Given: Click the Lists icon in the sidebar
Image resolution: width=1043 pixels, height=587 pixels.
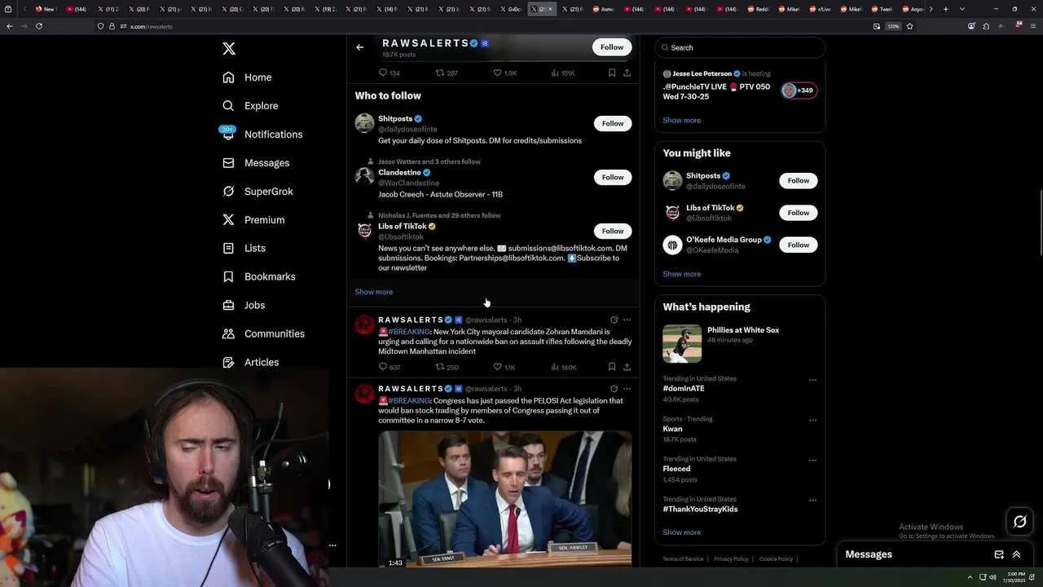Looking at the screenshot, I should click(x=228, y=248).
